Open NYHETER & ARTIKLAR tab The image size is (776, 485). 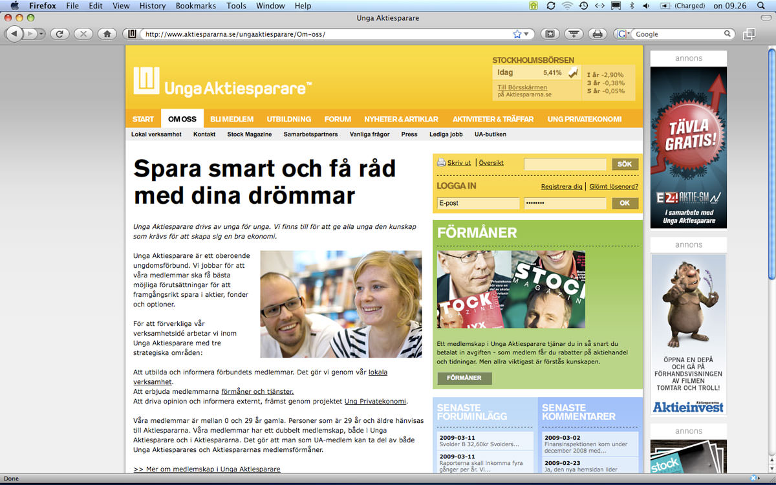[401, 119]
